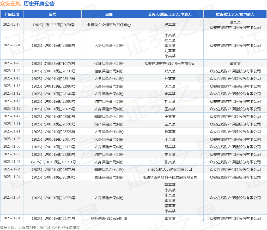Click plaintiff 张某某
Viewport: 267px width, 230px height.
click(x=170, y=162)
